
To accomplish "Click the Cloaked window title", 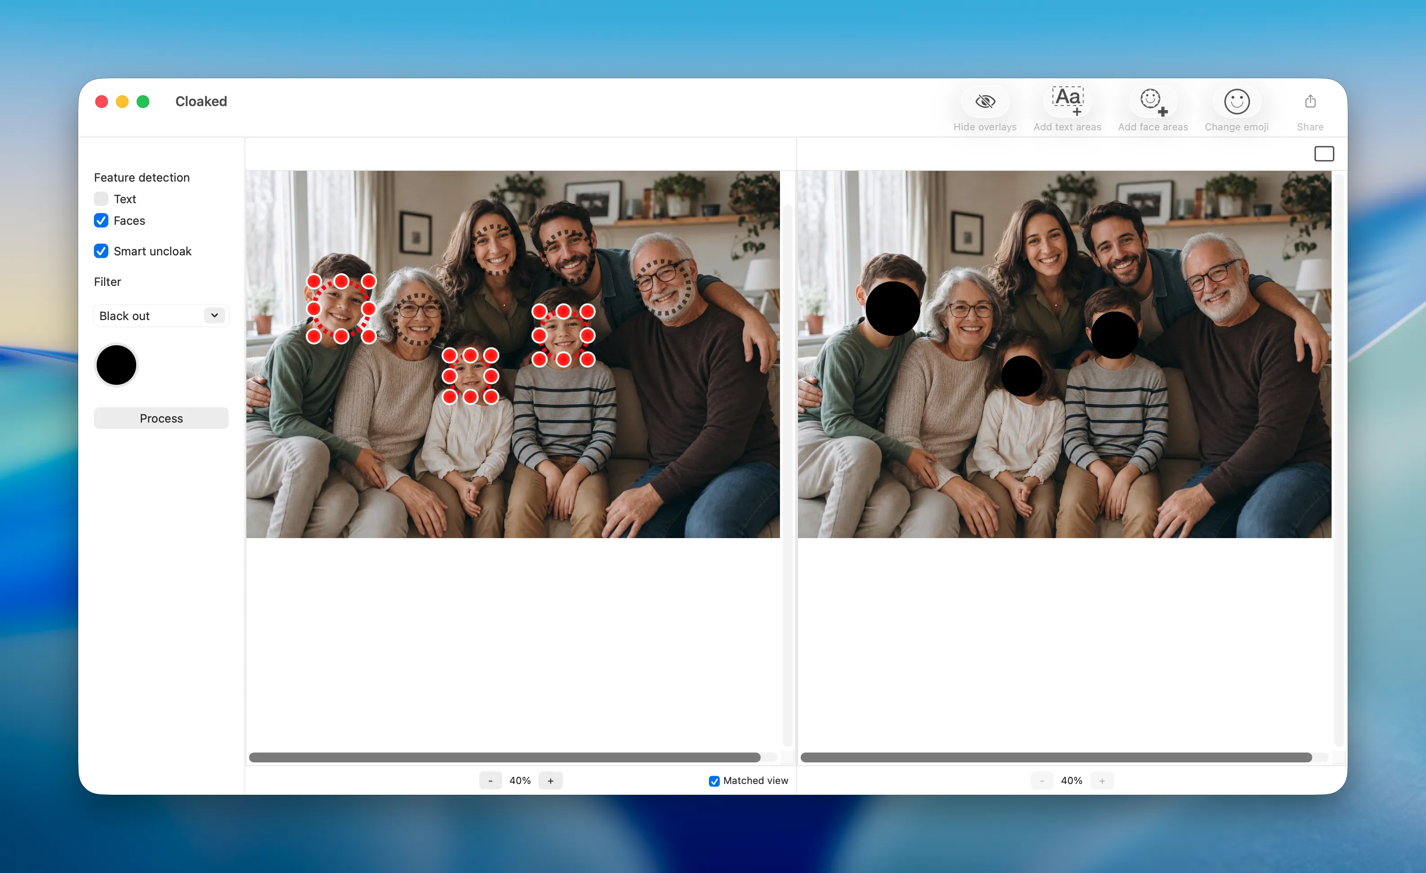I will (x=201, y=102).
